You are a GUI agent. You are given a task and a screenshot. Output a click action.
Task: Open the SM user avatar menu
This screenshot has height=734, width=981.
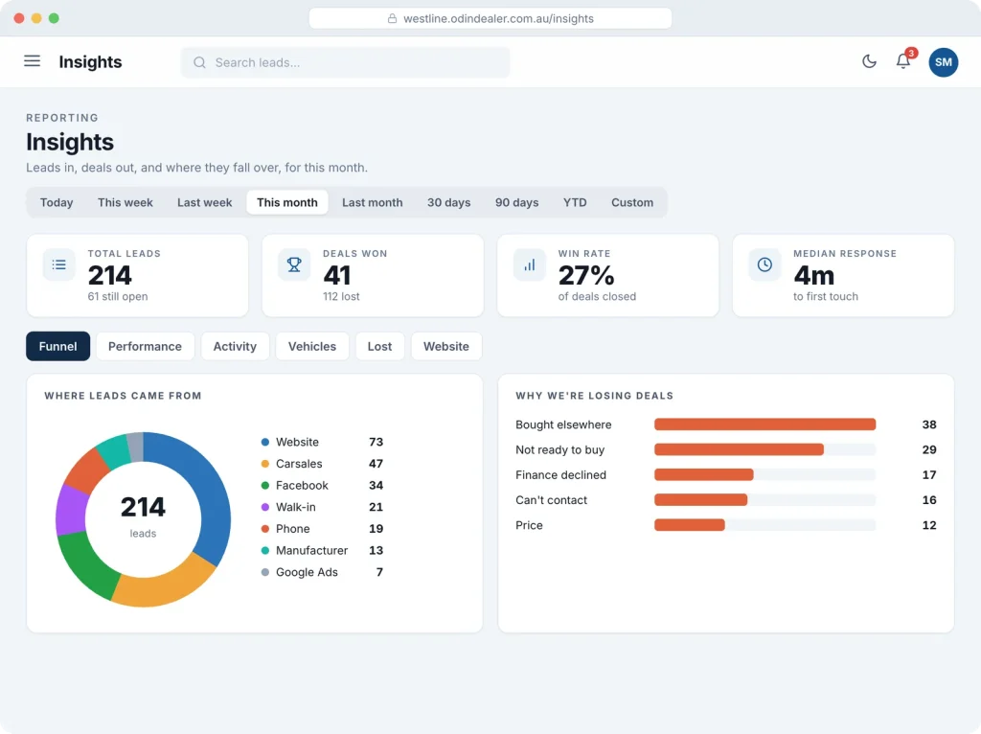943,62
